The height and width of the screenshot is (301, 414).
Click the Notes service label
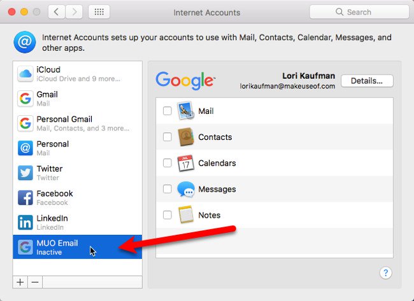click(209, 215)
